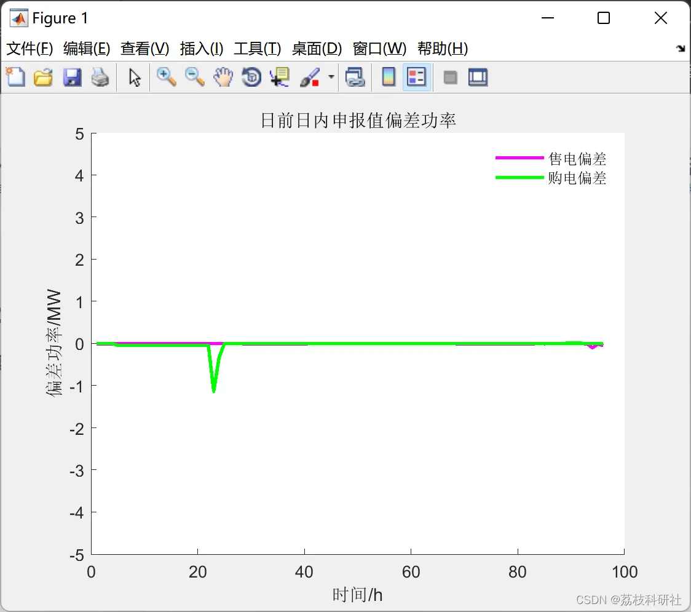Click the y-axis tick label -3
The height and width of the screenshot is (612, 691).
coord(77,471)
